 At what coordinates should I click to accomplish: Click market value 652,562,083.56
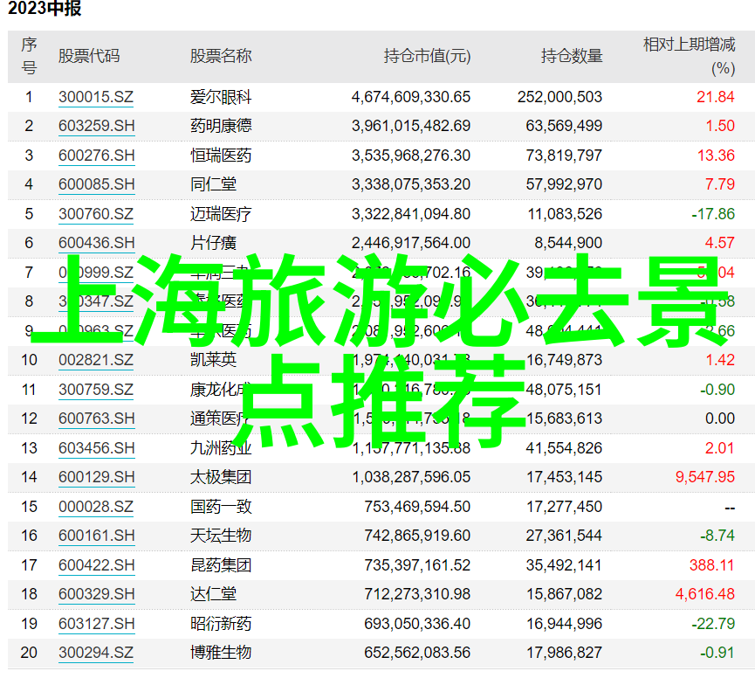(x=417, y=653)
